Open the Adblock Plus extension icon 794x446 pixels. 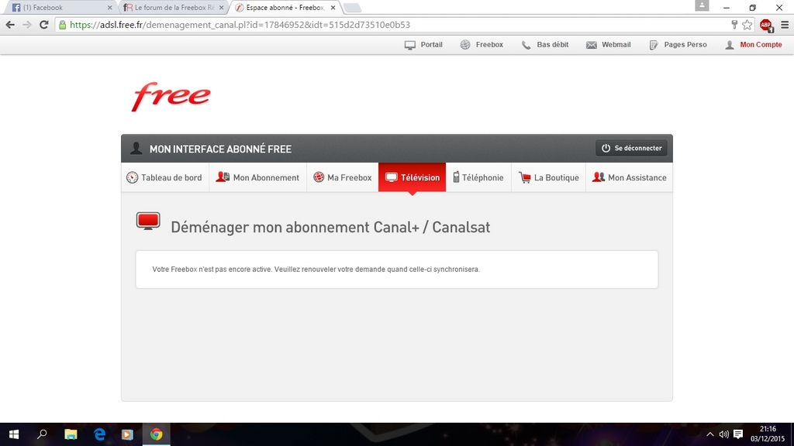pos(766,25)
